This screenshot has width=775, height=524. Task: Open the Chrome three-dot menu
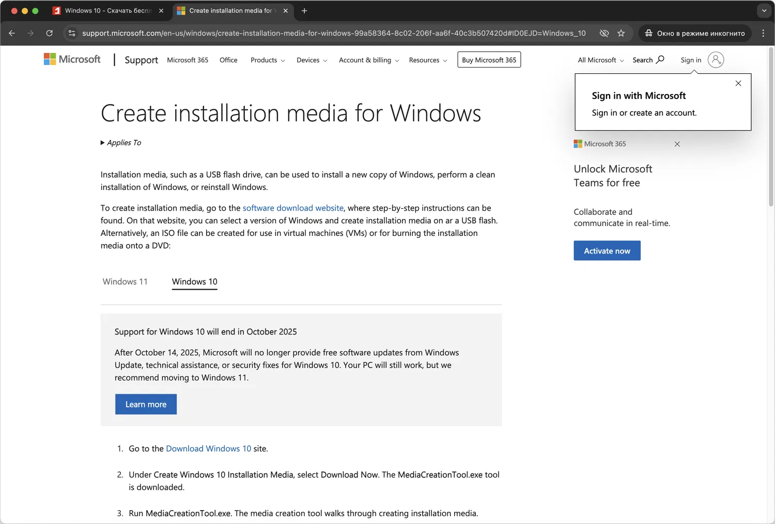tap(763, 33)
